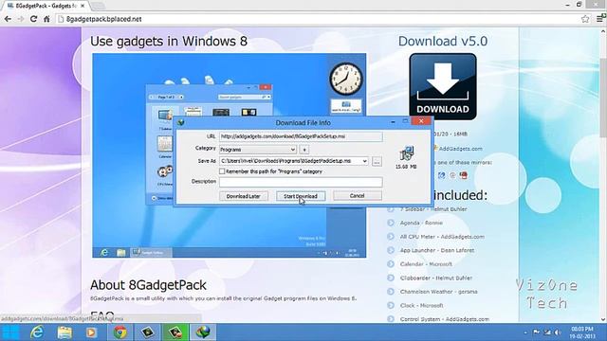The width and height of the screenshot is (607, 341).
Task: Open the media player taskbar icon
Action: [92, 332]
